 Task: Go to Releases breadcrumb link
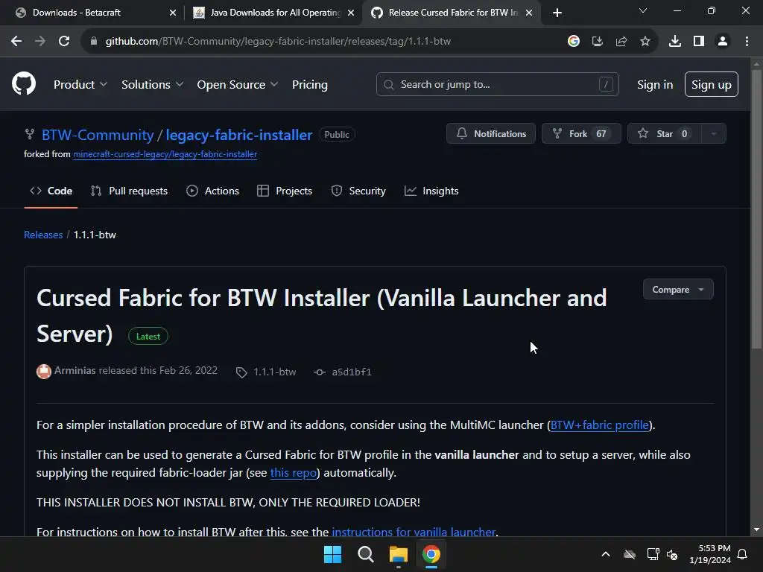point(43,235)
